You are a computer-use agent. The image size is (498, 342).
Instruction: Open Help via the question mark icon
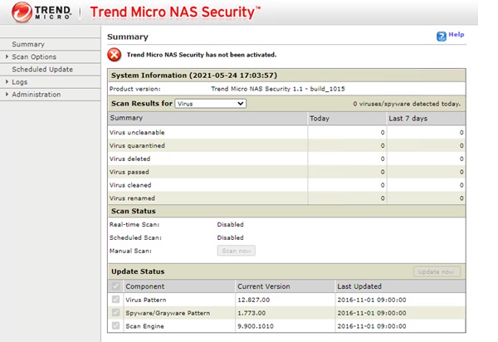(442, 37)
